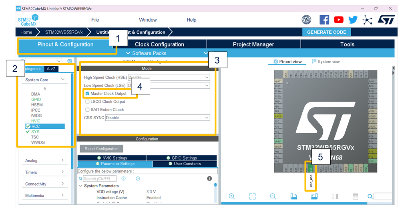Click the ST logo in the header
The image size is (400, 210).
[x=386, y=20]
